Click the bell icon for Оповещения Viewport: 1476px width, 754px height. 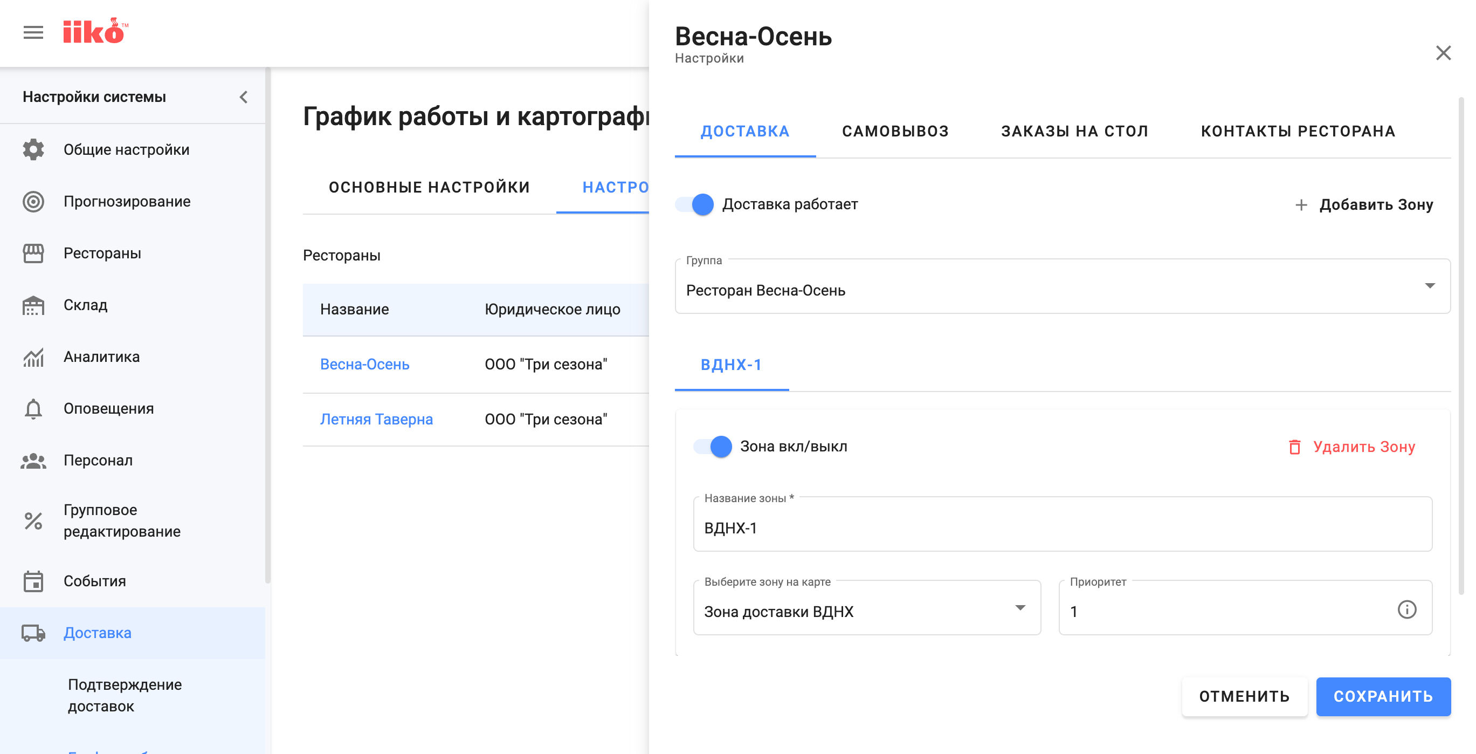click(33, 408)
